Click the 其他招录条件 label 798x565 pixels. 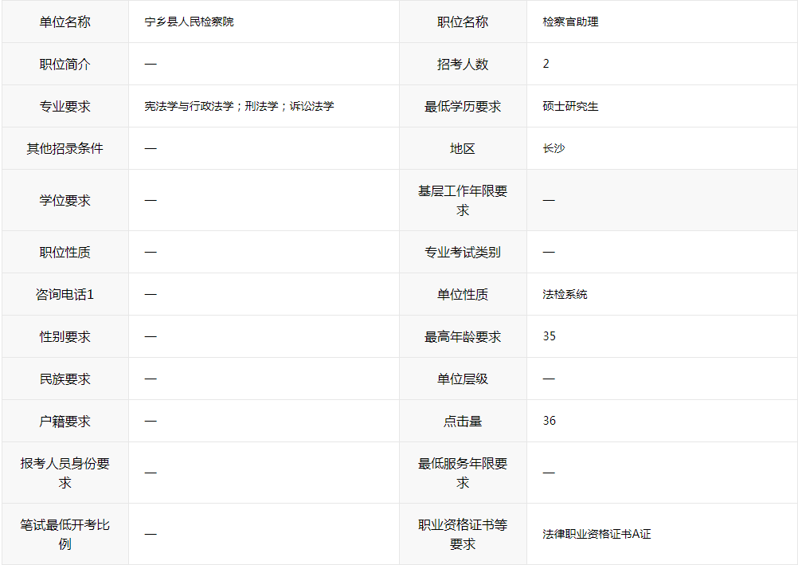(65, 149)
